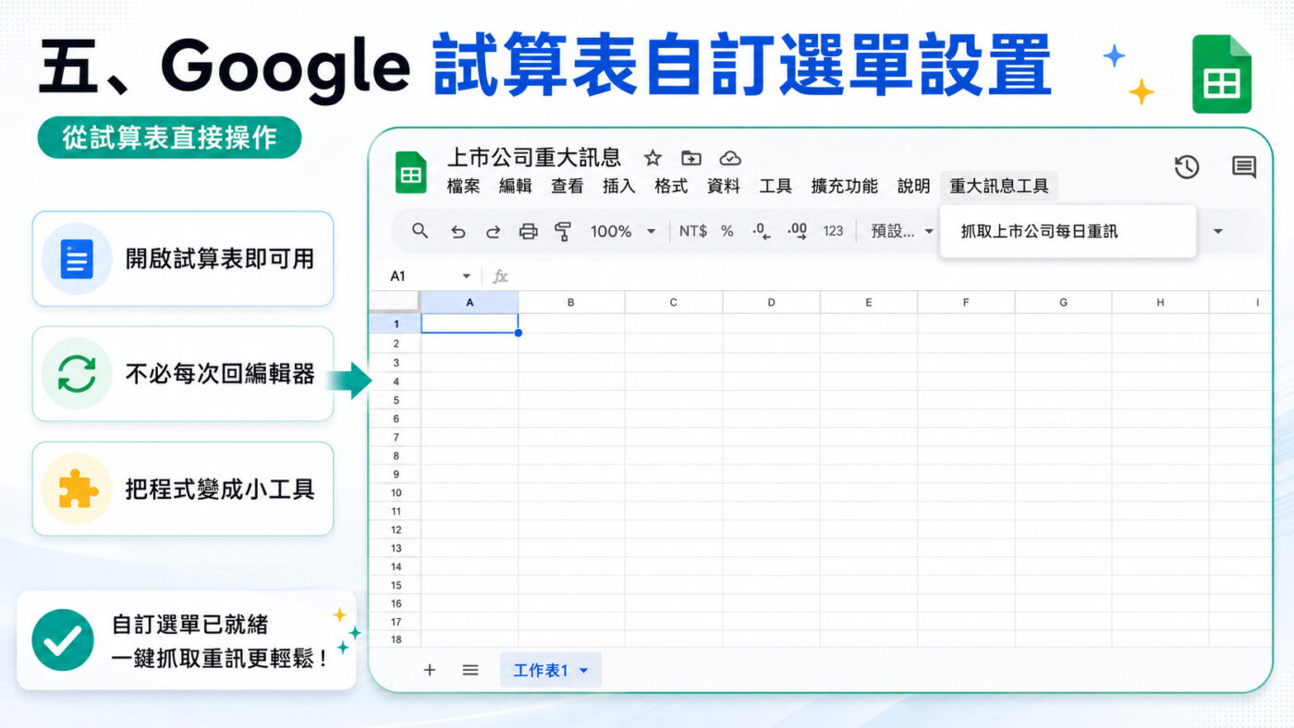Click the cloud saved status icon
Image resolution: width=1294 pixels, height=728 pixels.
tap(730, 158)
